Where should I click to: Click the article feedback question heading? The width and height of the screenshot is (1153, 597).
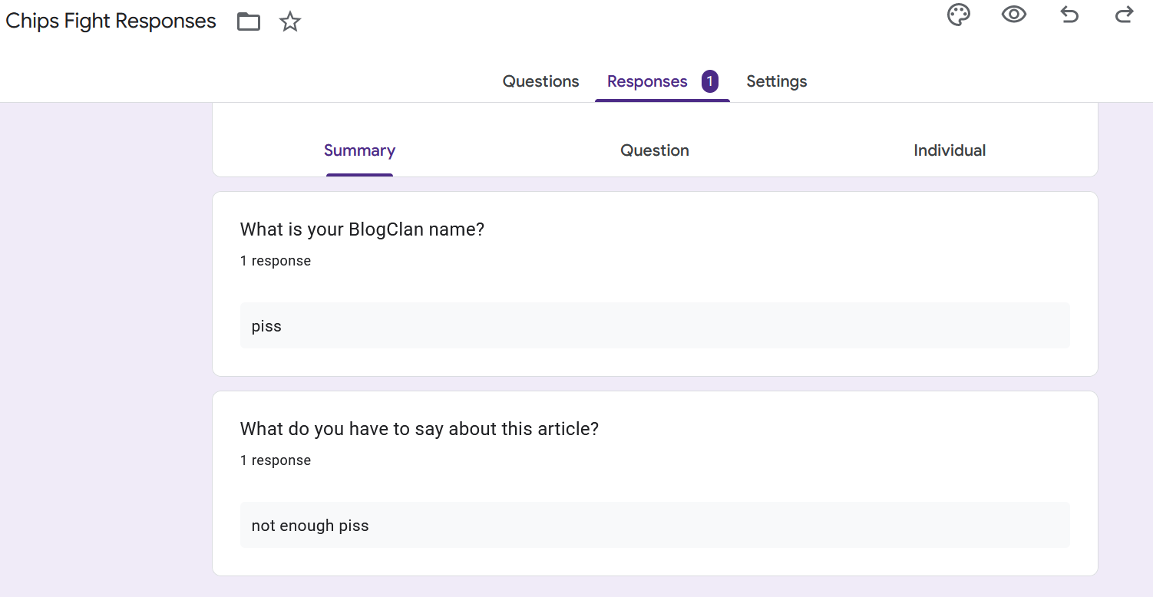[x=419, y=429]
